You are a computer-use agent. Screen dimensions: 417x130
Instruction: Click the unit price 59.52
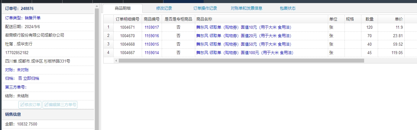tap(398, 44)
